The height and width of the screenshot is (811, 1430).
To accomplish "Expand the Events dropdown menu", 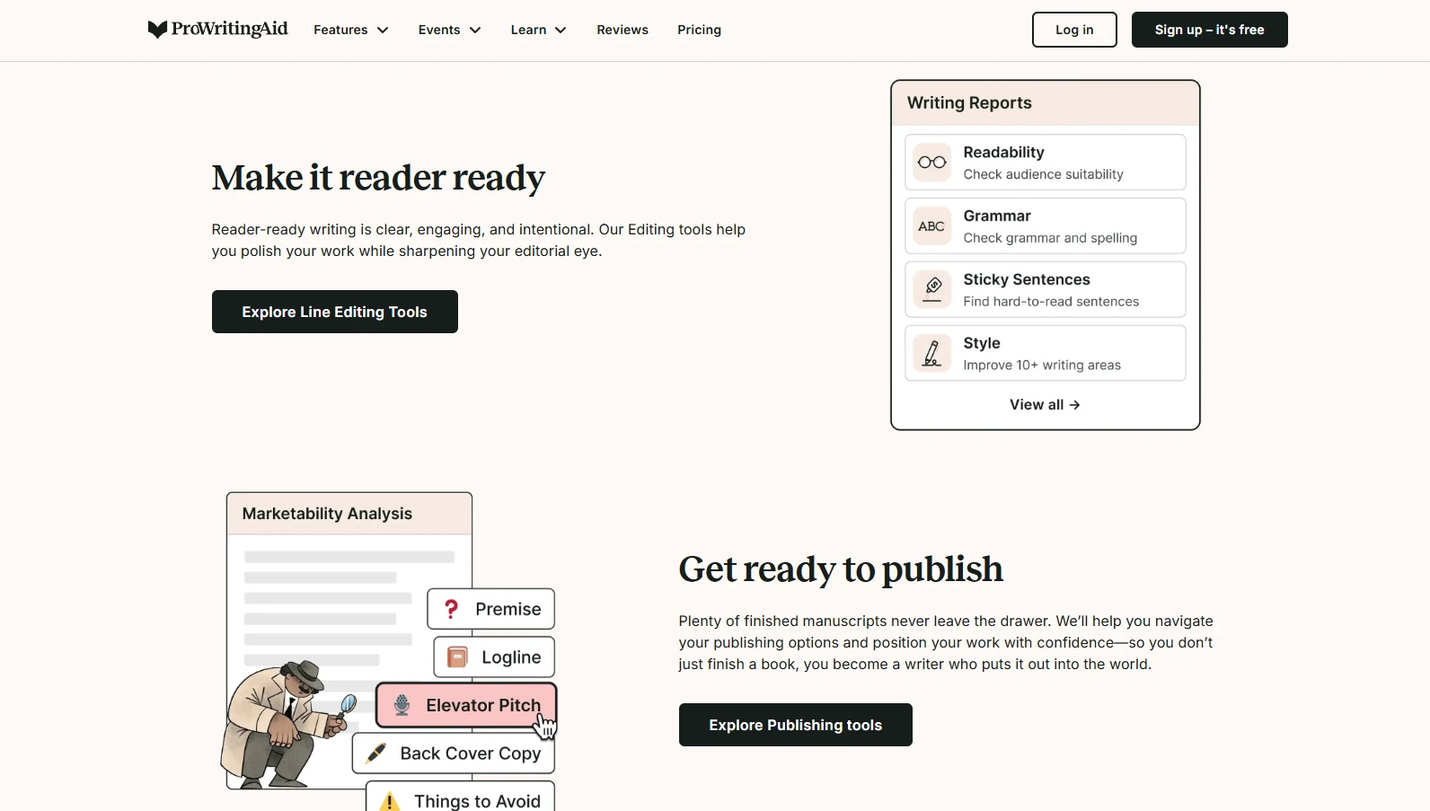I will (450, 30).
